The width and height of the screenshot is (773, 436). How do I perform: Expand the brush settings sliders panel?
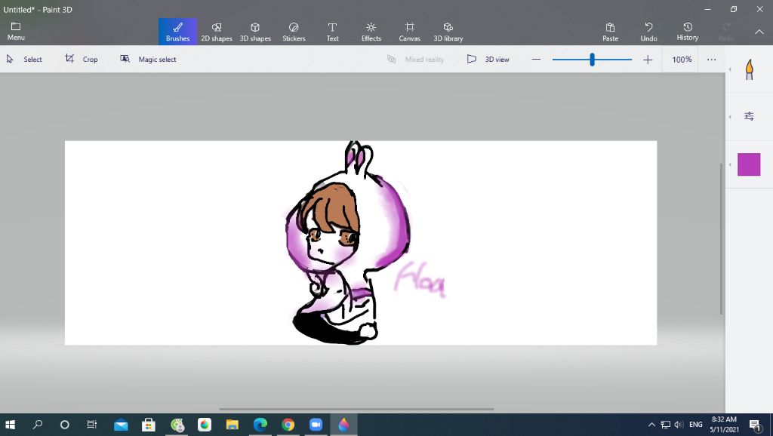(749, 116)
